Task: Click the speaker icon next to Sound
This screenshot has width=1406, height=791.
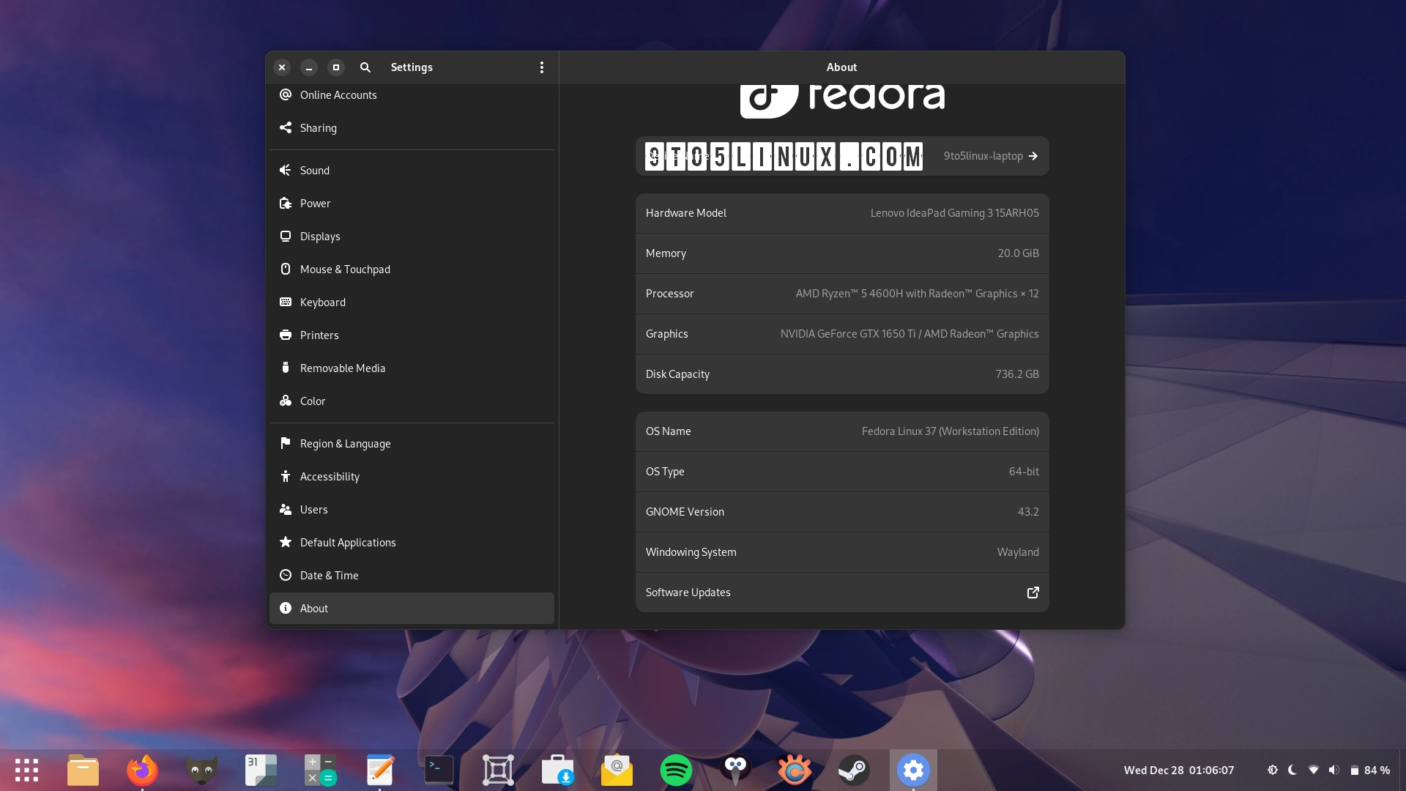Action: (x=286, y=170)
